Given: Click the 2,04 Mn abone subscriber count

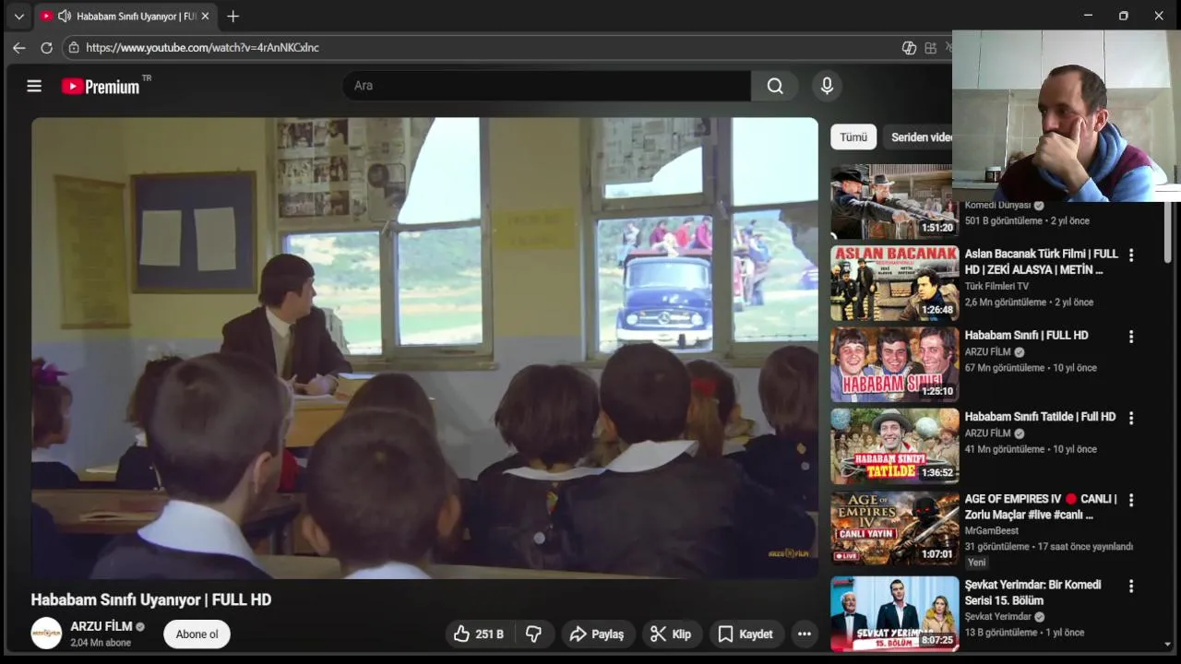Looking at the screenshot, I should [x=101, y=643].
